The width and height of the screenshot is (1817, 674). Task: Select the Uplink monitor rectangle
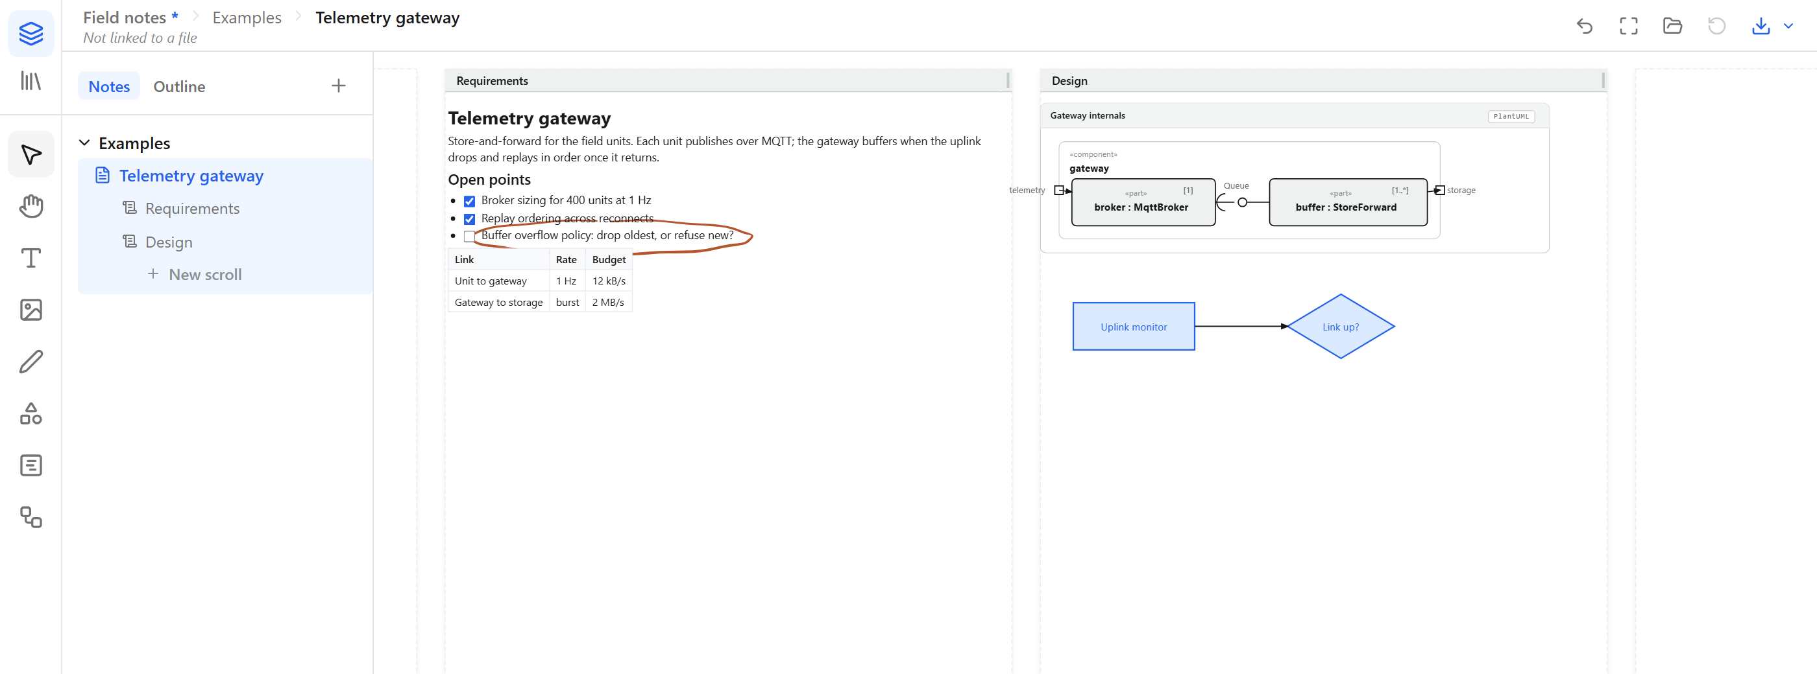click(x=1134, y=327)
